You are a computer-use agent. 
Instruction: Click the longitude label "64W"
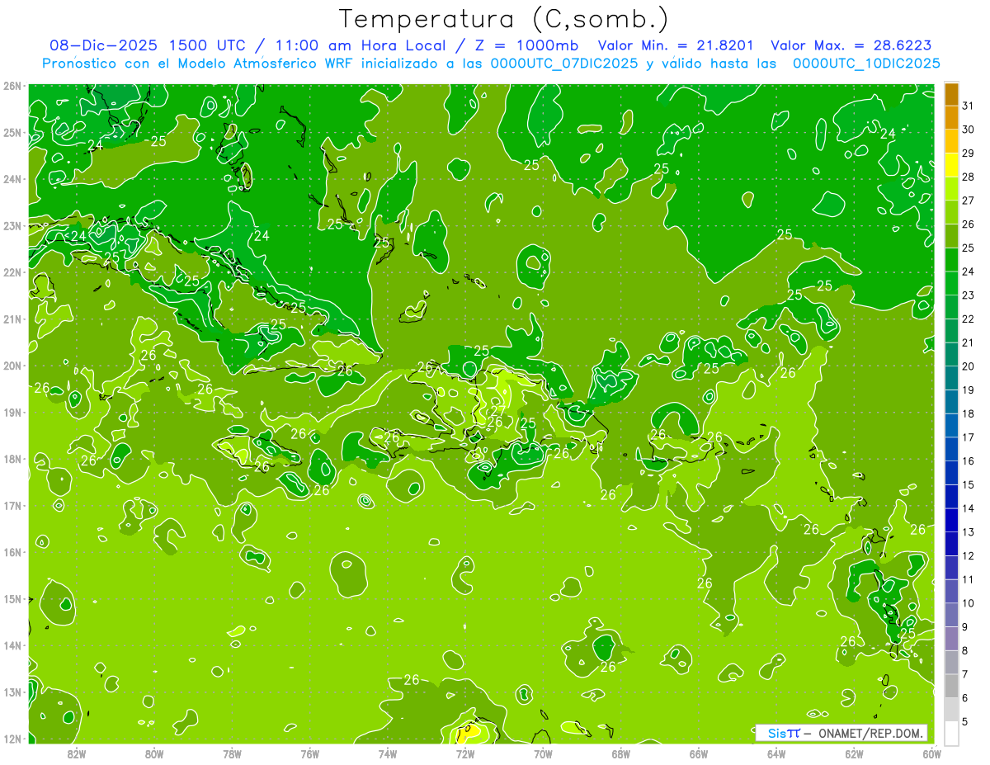click(x=776, y=753)
